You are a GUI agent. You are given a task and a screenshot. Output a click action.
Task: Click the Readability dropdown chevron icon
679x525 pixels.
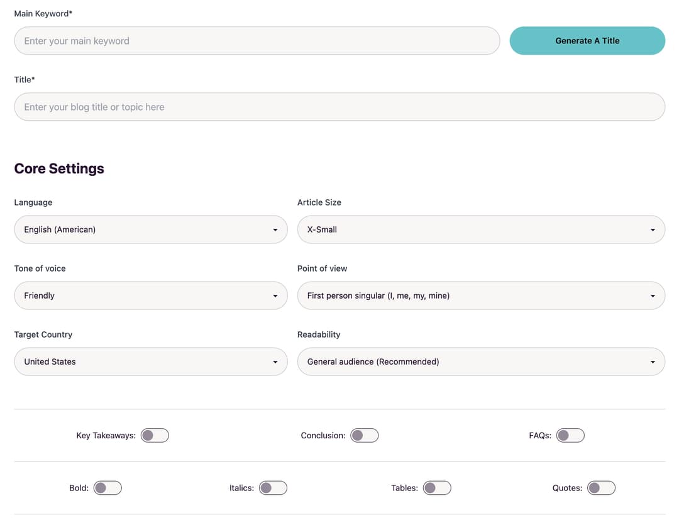652,362
